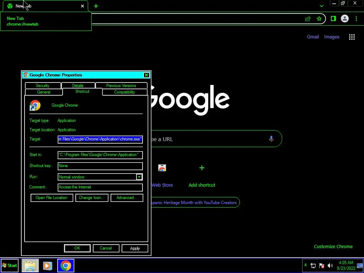The image size is (364, 273).
Task: Open the Chrome three-dot menu
Action: point(356,18)
